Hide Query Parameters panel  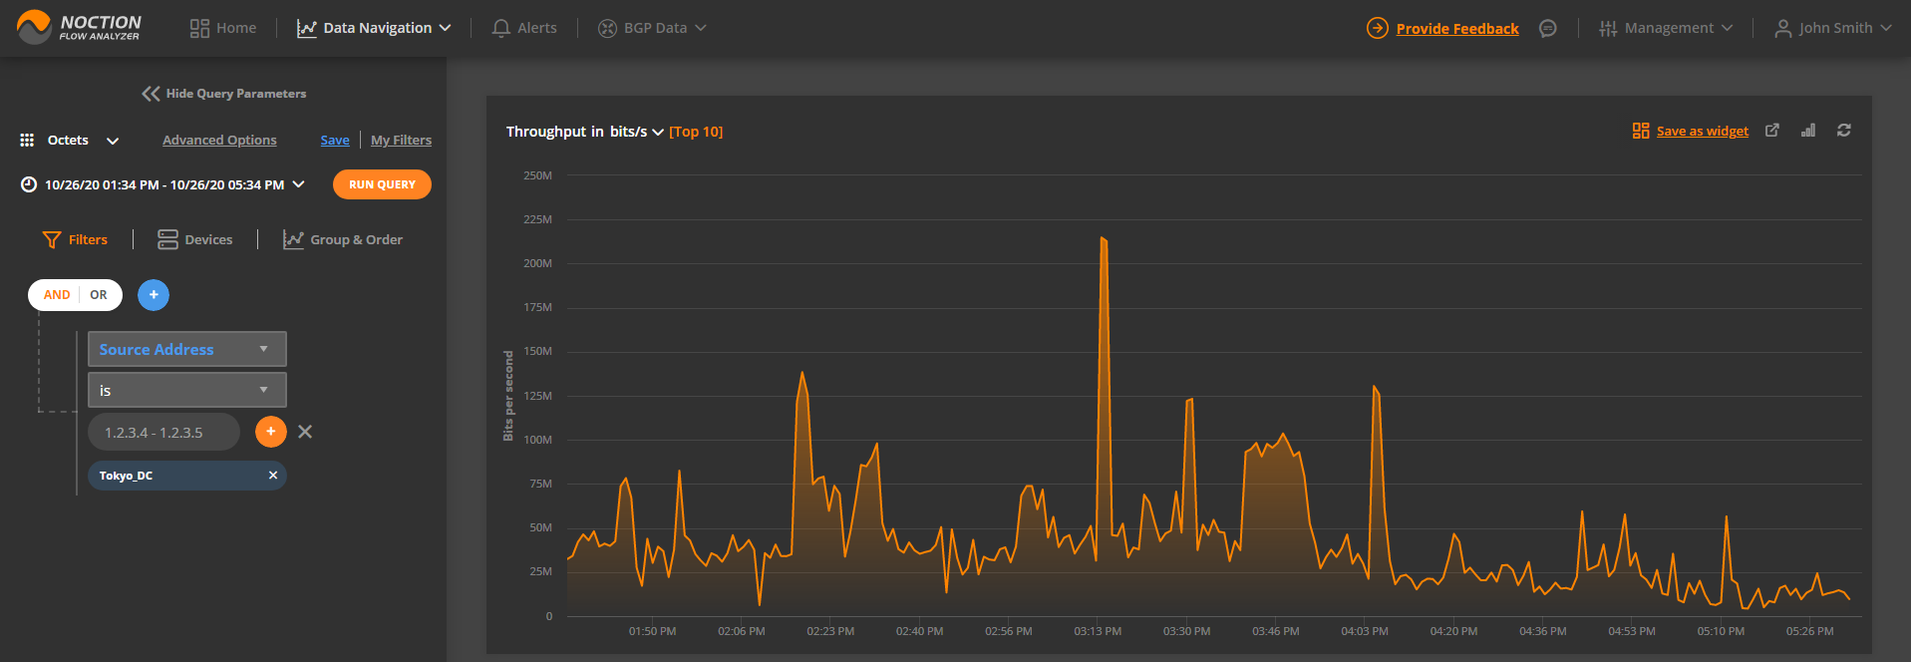(x=224, y=94)
